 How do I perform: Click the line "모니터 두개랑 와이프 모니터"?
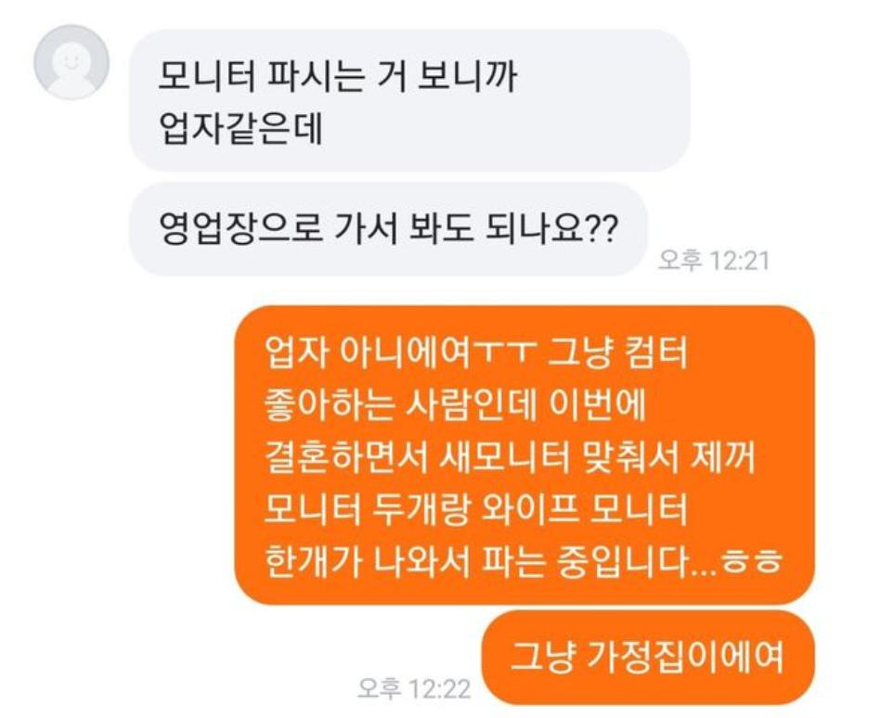point(476,508)
